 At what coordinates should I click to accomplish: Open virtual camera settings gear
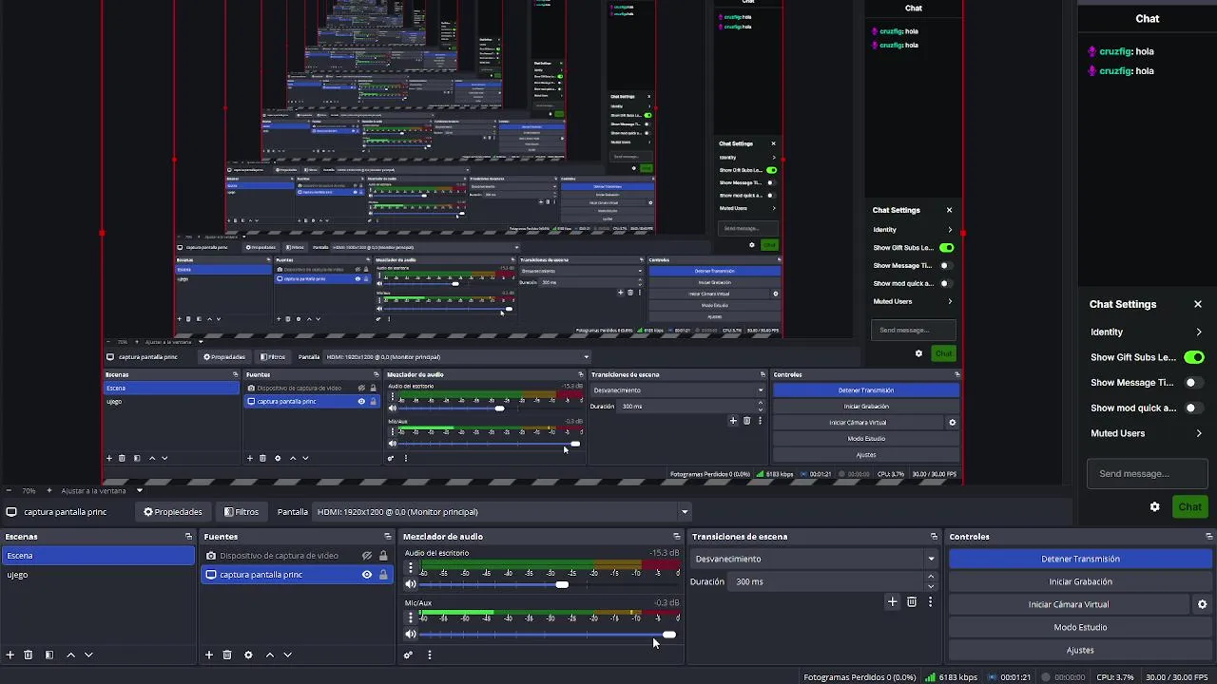click(1202, 604)
